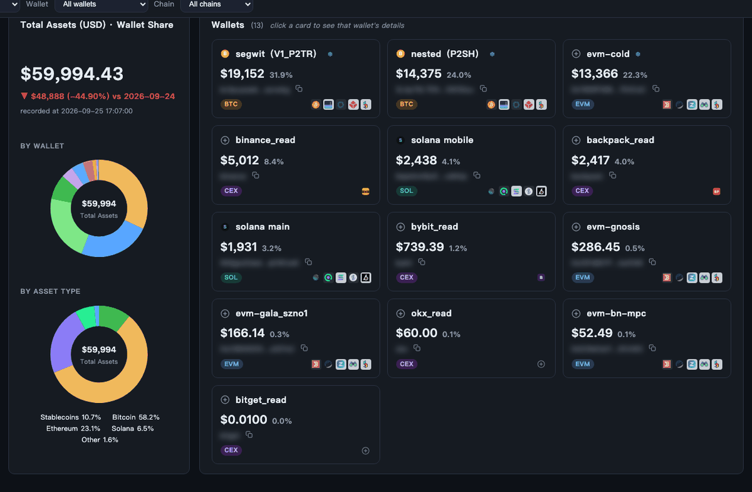Click the red B icon in evm-bn-mpc card
The image size is (752, 492).
tap(667, 364)
